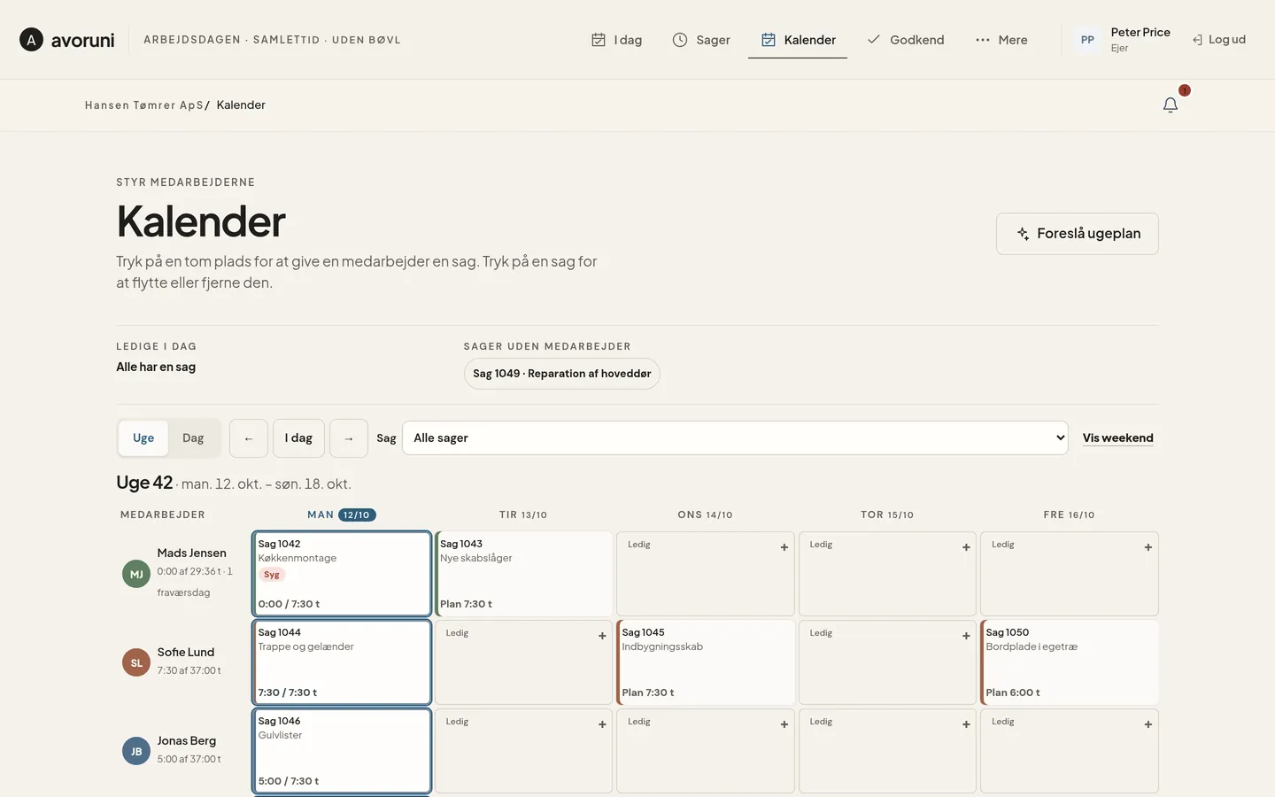The width and height of the screenshot is (1275, 797).
Task: Add a case for Sofie Lund on Tuesday
Action: tap(523, 662)
